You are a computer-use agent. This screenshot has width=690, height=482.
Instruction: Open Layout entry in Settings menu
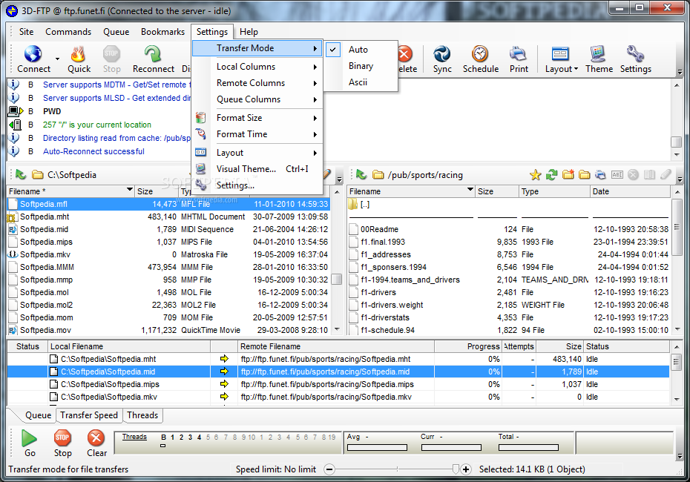pos(257,153)
